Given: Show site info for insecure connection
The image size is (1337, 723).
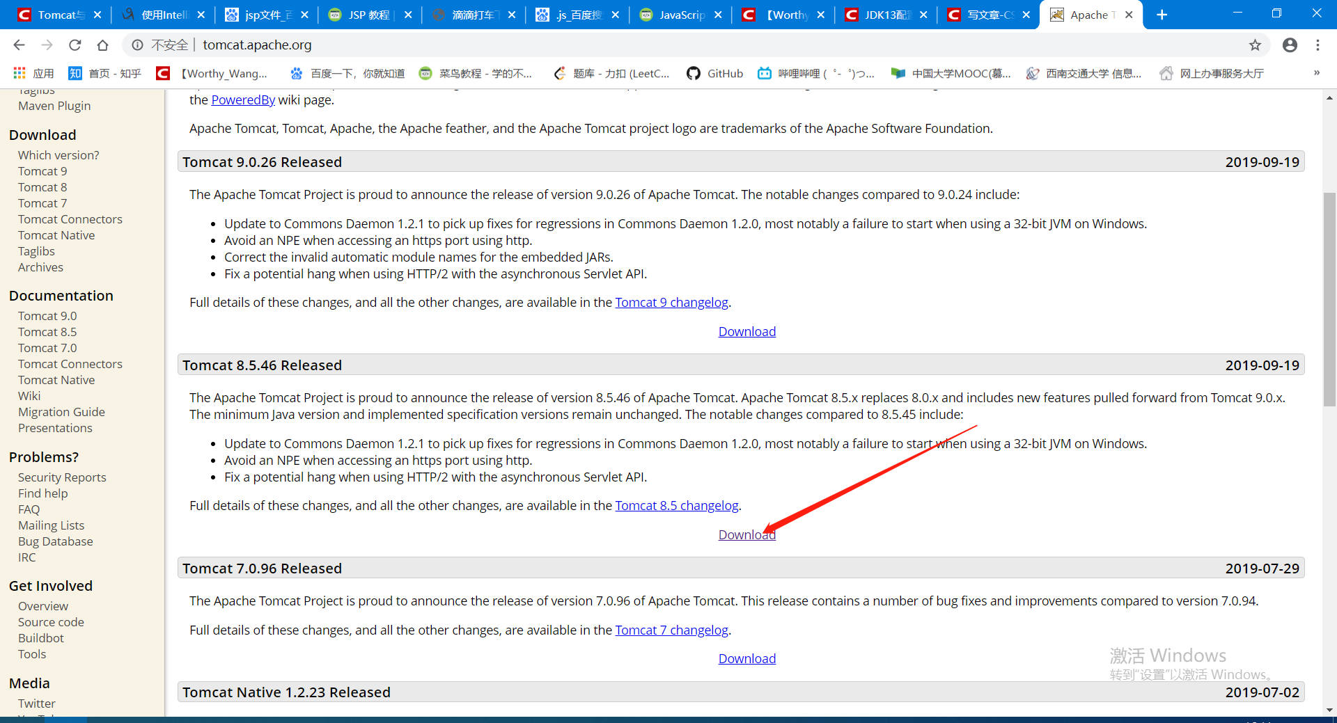Looking at the screenshot, I should pos(138,45).
